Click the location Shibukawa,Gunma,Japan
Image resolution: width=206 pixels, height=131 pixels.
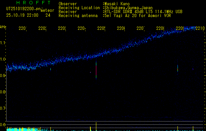click(x=128, y=8)
